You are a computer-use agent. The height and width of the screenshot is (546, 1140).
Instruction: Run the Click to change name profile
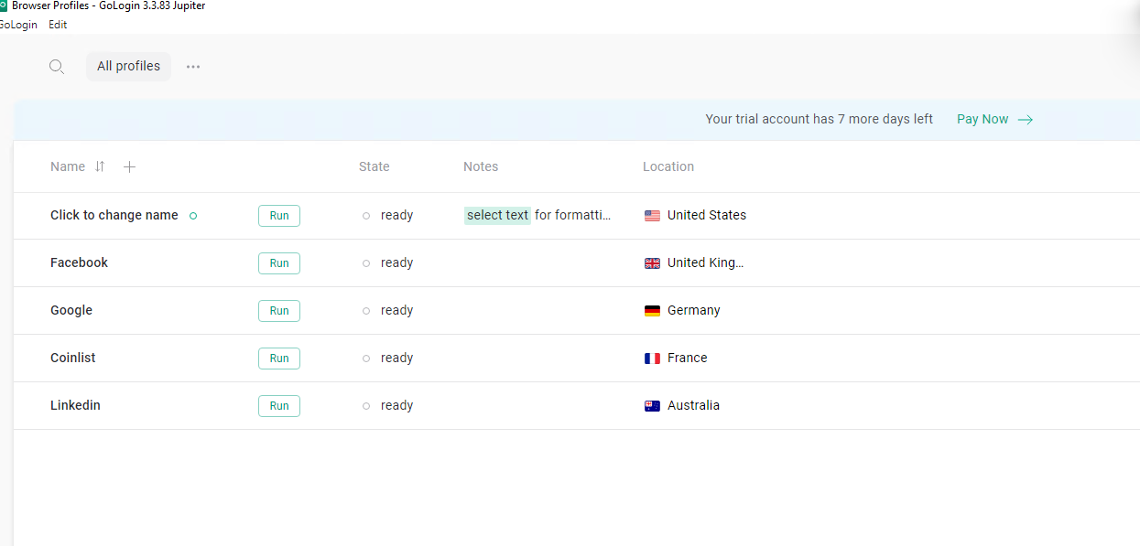(x=279, y=216)
